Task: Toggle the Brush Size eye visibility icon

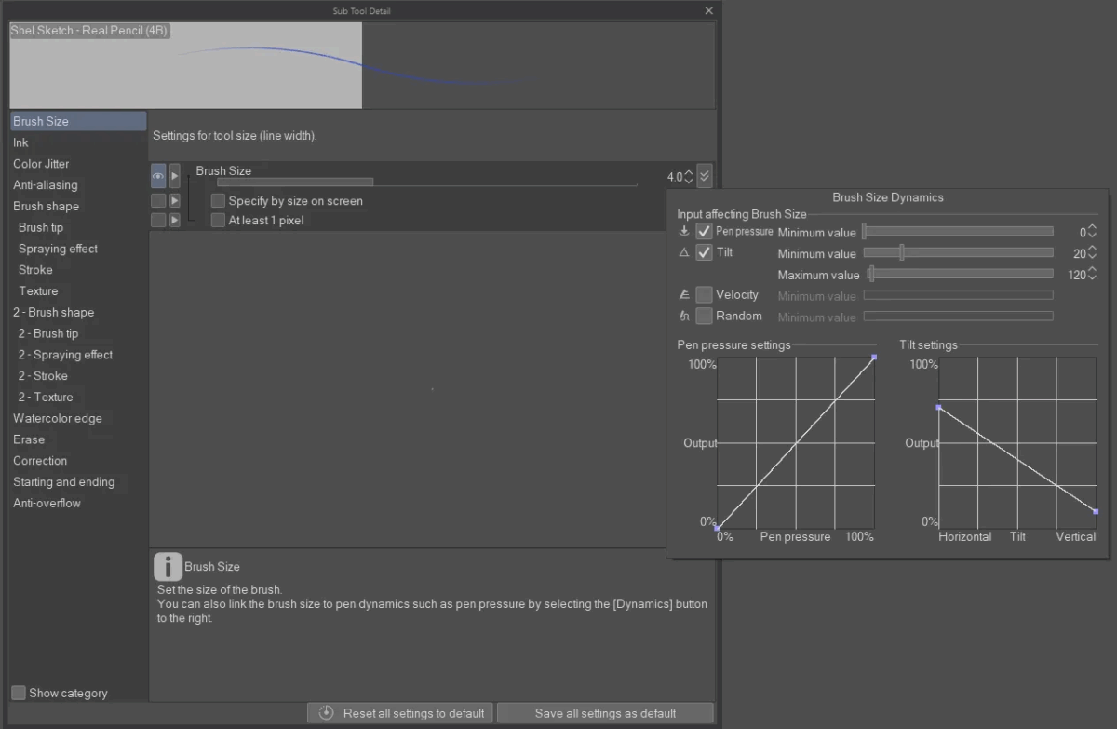Action: pyautogui.click(x=158, y=176)
